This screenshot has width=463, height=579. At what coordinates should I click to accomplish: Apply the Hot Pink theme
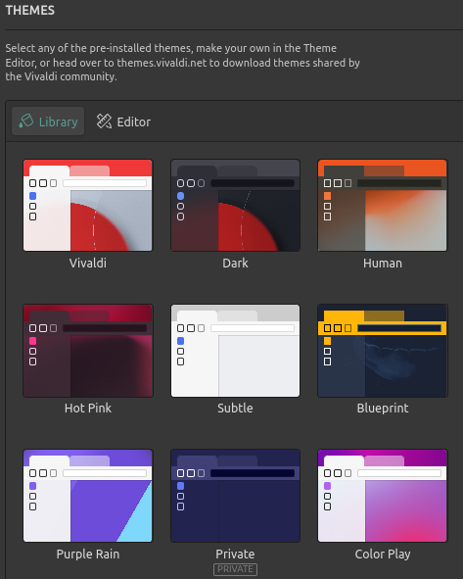point(88,351)
